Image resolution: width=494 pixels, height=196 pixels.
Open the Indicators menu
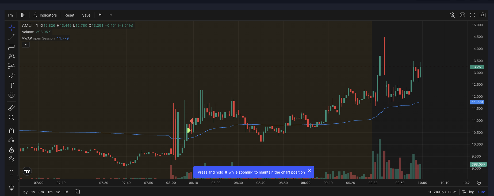pos(45,15)
